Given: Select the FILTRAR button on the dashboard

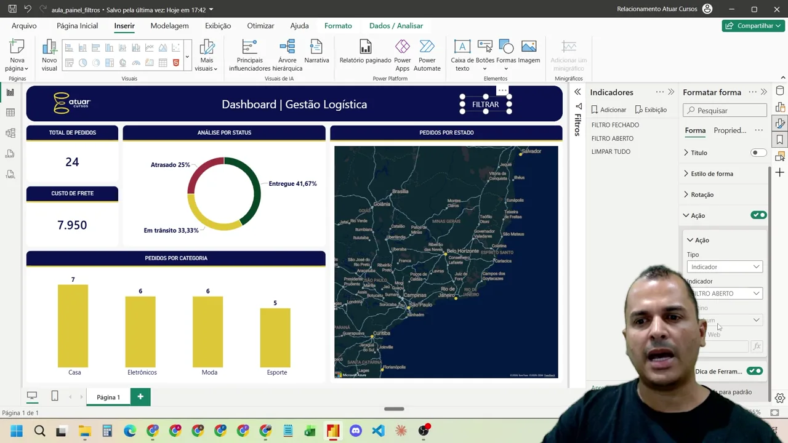Looking at the screenshot, I should click(x=485, y=105).
